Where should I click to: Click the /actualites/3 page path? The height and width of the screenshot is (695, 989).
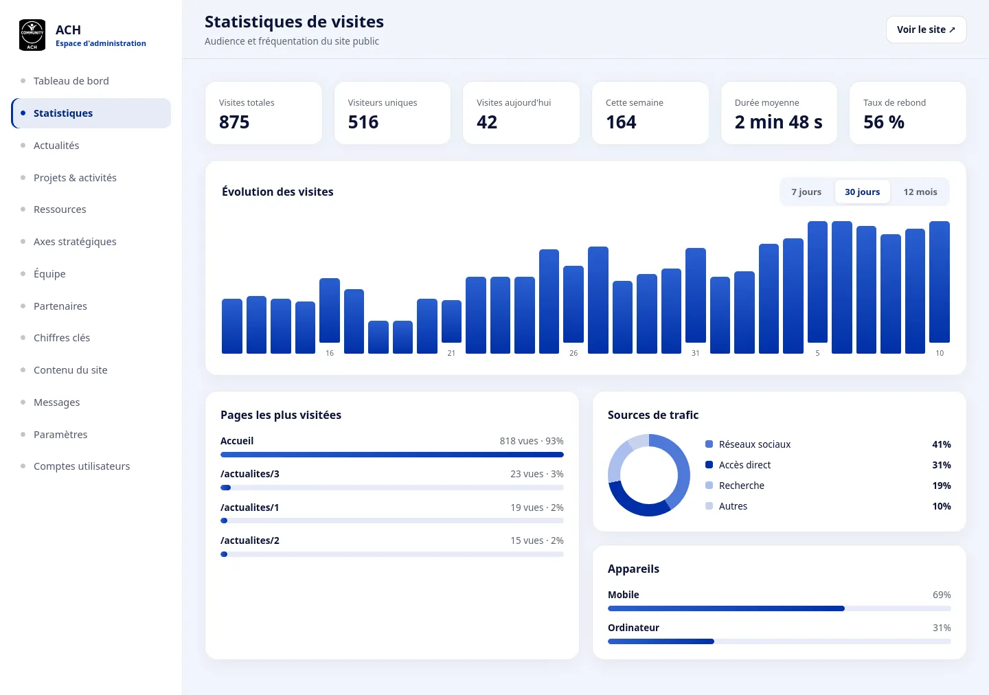[x=250, y=474]
